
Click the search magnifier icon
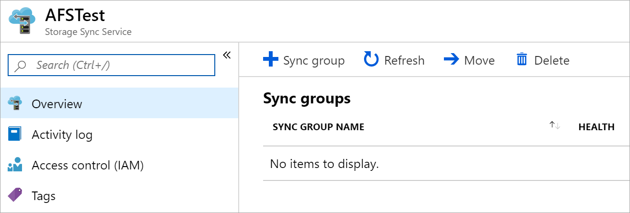point(21,66)
